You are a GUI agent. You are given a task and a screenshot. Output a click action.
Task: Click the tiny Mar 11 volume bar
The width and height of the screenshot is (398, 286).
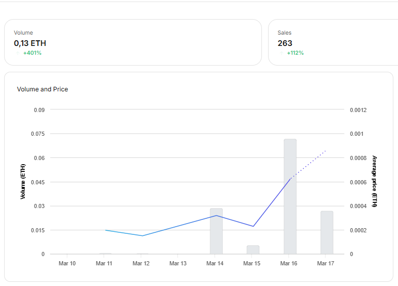point(105,253)
